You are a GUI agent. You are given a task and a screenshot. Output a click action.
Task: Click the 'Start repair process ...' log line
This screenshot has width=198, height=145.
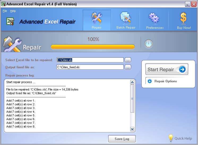tap(21, 82)
